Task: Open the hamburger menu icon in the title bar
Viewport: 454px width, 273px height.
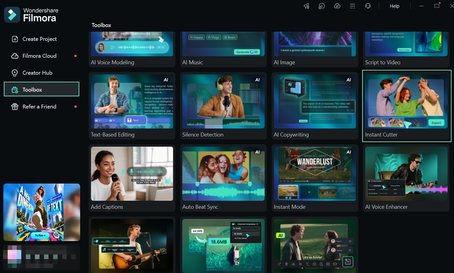Action: coord(352,6)
